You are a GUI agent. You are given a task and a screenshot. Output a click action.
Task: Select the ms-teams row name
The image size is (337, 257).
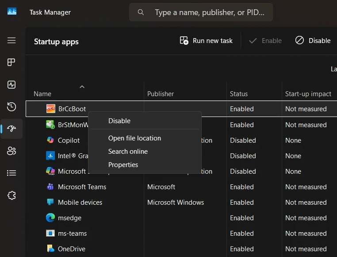point(72,234)
